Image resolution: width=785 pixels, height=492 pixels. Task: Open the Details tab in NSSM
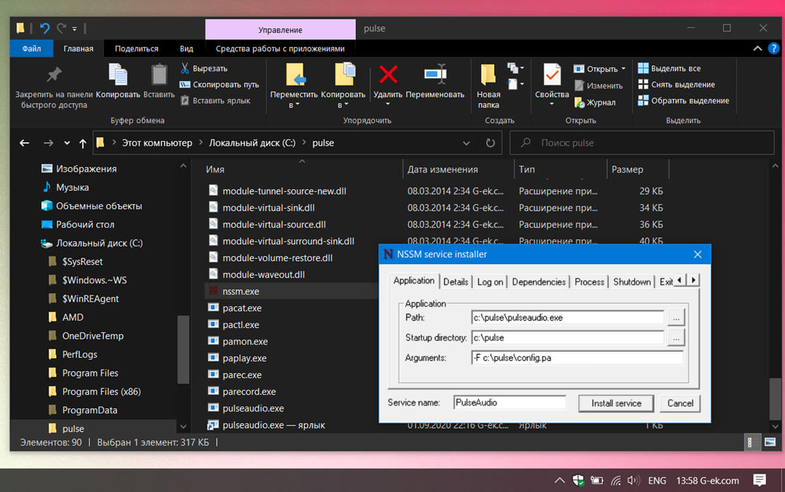(456, 282)
